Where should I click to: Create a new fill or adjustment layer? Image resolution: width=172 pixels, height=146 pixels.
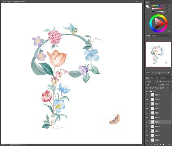pyautogui.click(x=160, y=144)
